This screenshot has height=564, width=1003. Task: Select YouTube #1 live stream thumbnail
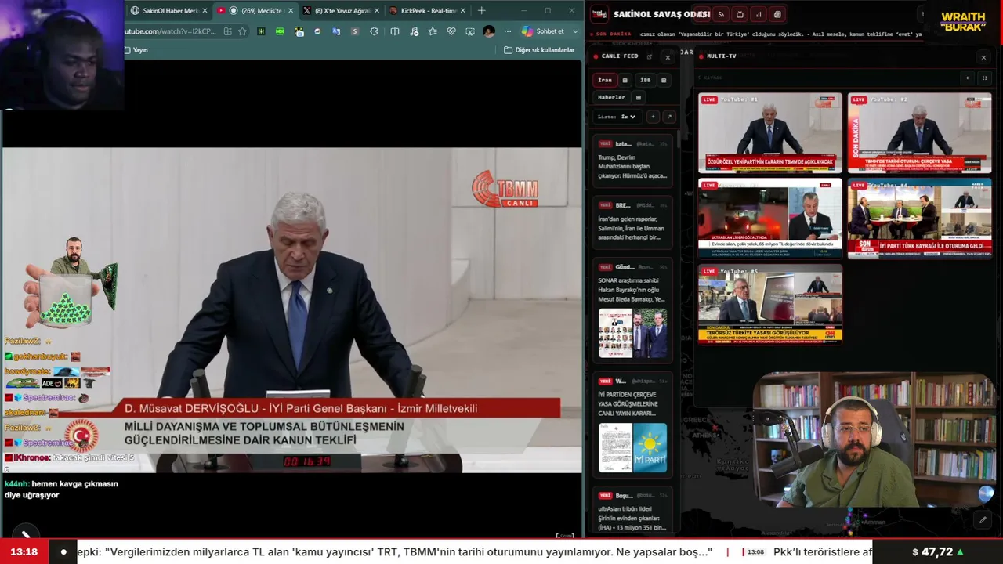pos(770,132)
